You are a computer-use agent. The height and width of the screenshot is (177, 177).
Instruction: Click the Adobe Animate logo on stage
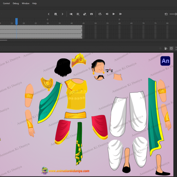[x=165, y=61]
